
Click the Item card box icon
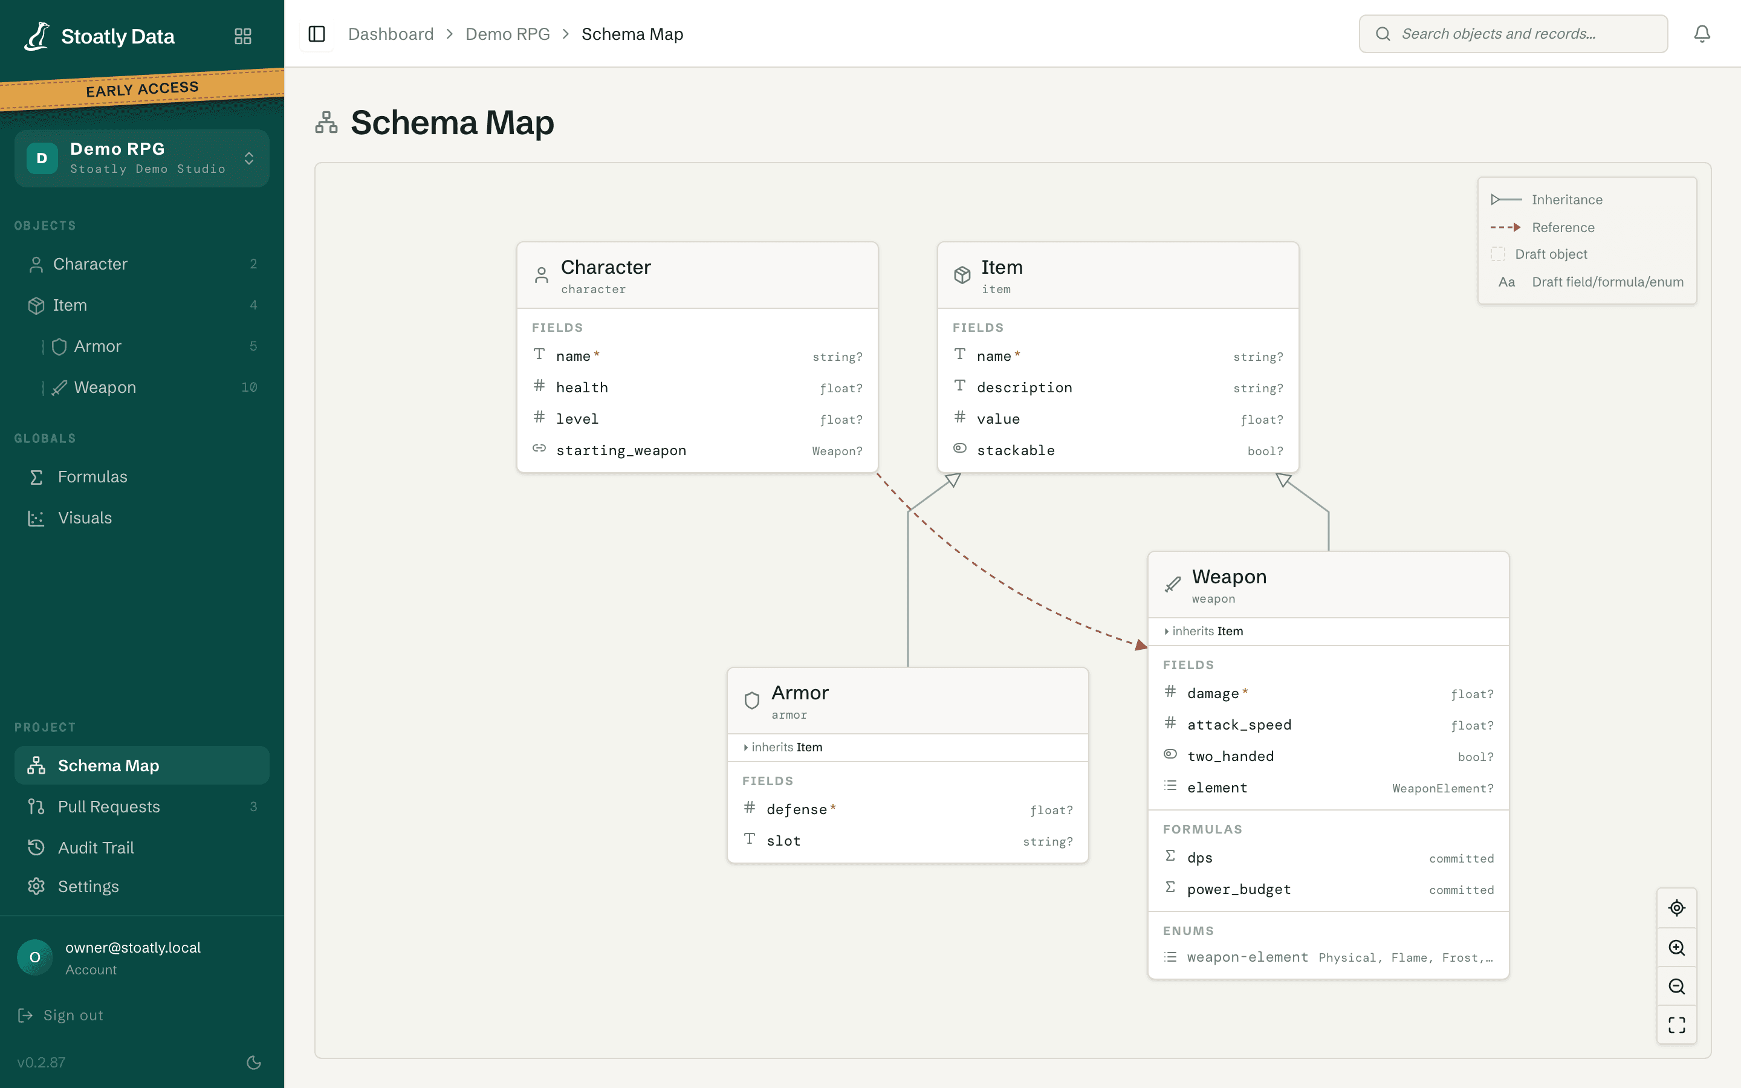pos(962,276)
